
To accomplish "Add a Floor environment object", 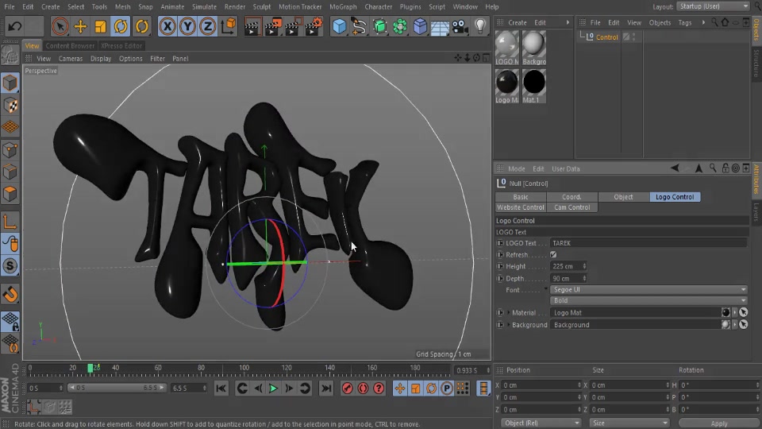I will click(x=440, y=26).
